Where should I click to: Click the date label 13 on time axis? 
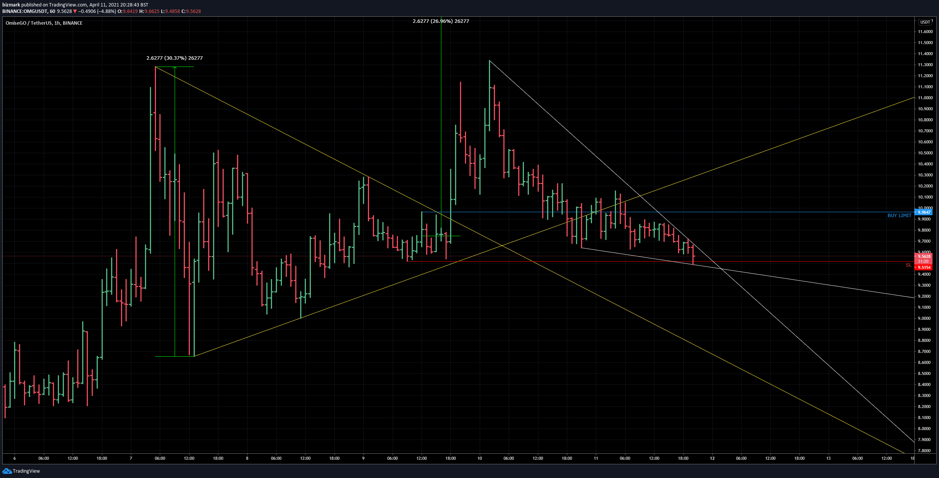828,458
